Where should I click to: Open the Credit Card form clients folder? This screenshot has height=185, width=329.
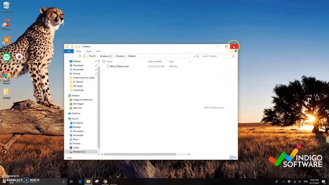[x=84, y=78]
